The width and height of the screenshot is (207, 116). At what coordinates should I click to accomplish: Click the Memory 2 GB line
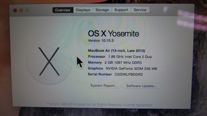click(x=115, y=63)
